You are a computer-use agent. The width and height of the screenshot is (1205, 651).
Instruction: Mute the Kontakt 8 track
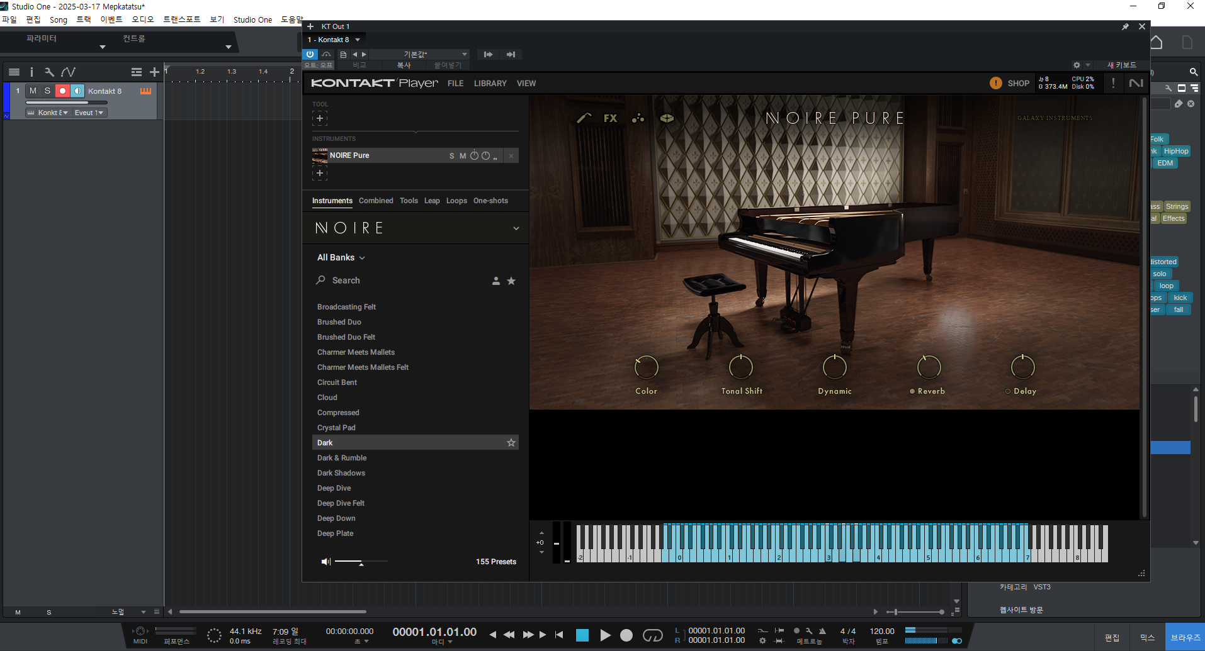pos(33,91)
